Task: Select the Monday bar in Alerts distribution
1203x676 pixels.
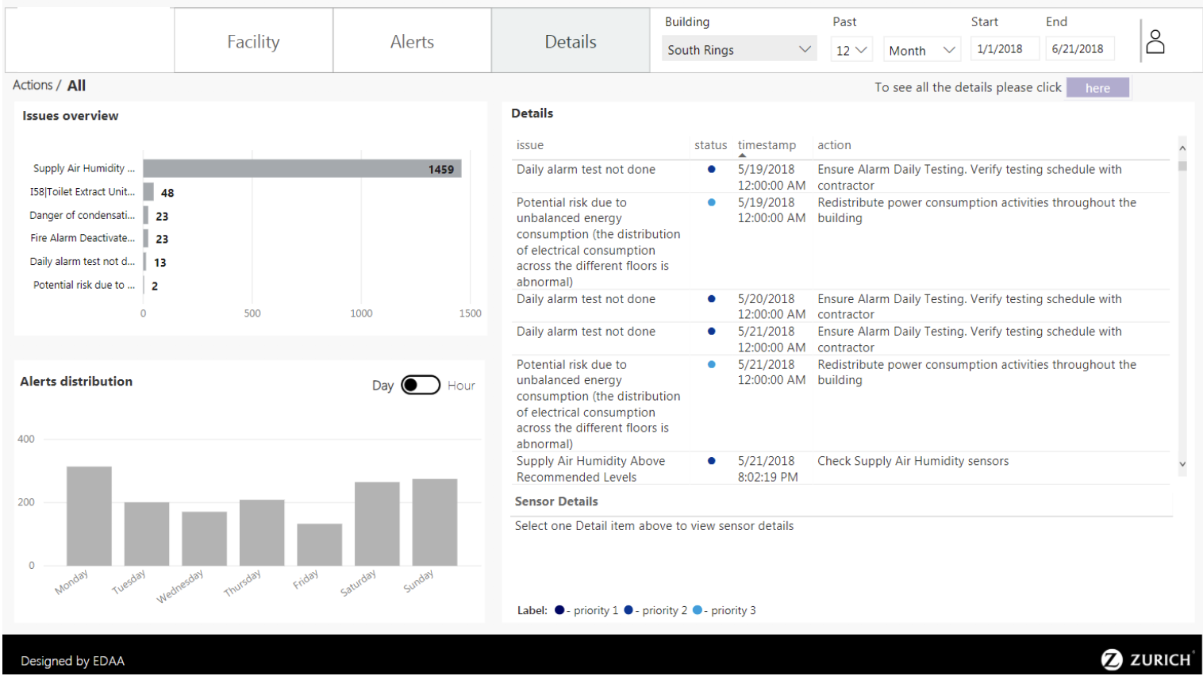Action: tap(89, 516)
